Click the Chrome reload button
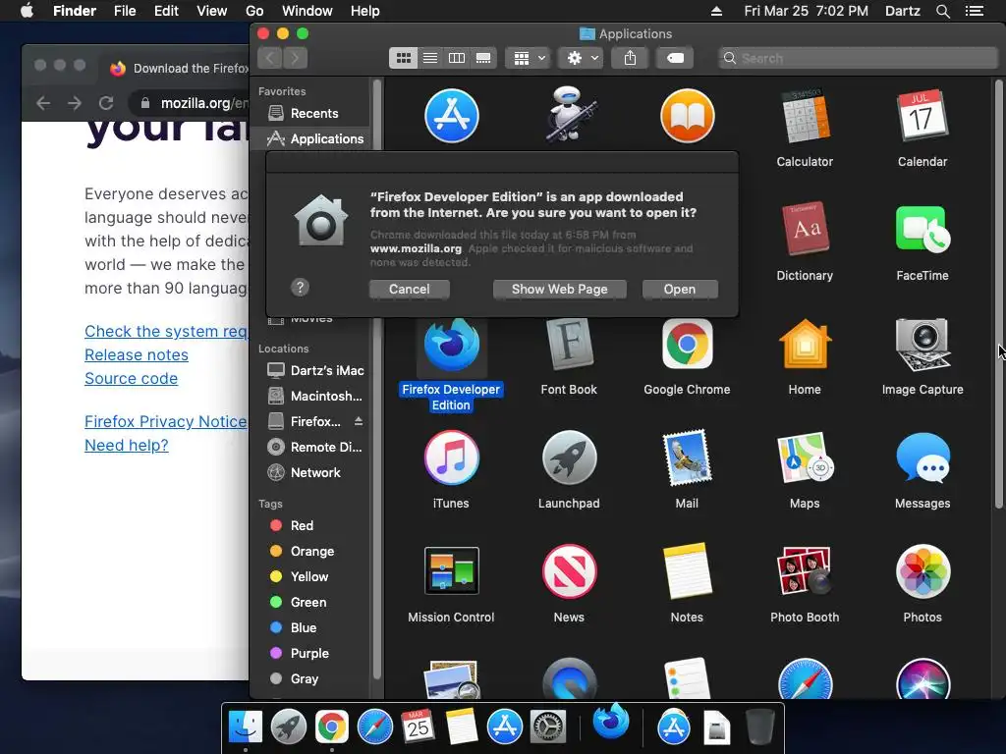Image resolution: width=1006 pixels, height=754 pixels. click(x=106, y=103)
